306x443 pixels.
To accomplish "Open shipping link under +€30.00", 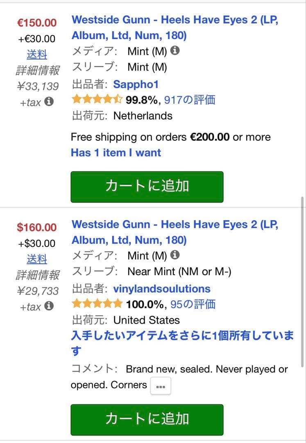I will click(37, 55).
